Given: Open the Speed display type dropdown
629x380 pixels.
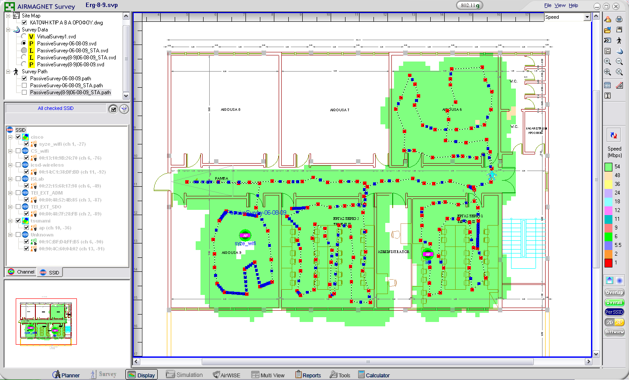Looking at the screenshot, I should [x=587, y=17].
